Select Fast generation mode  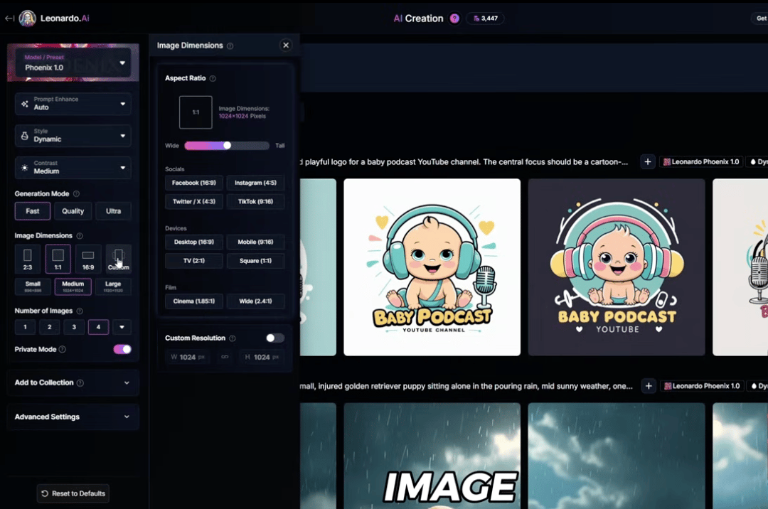[x=32, y=211]
